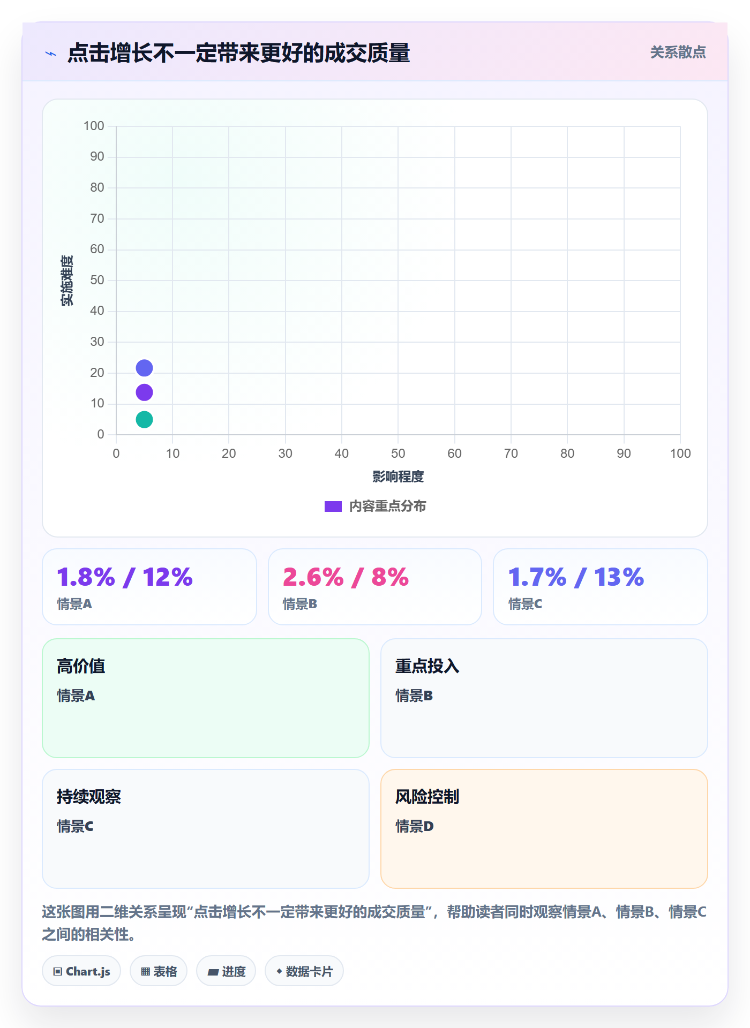This screenshot has height=1028, width=750.
Task: Select the 2.6% / 8% 情景B card
Action: [375, 587]
